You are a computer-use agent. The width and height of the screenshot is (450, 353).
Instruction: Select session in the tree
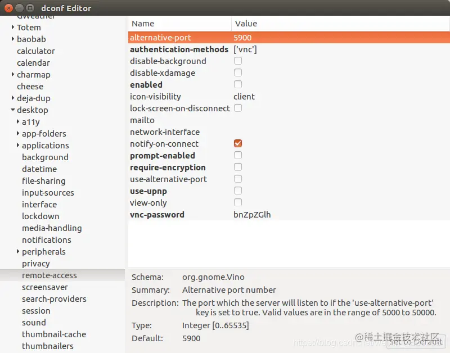click(36, 310)
